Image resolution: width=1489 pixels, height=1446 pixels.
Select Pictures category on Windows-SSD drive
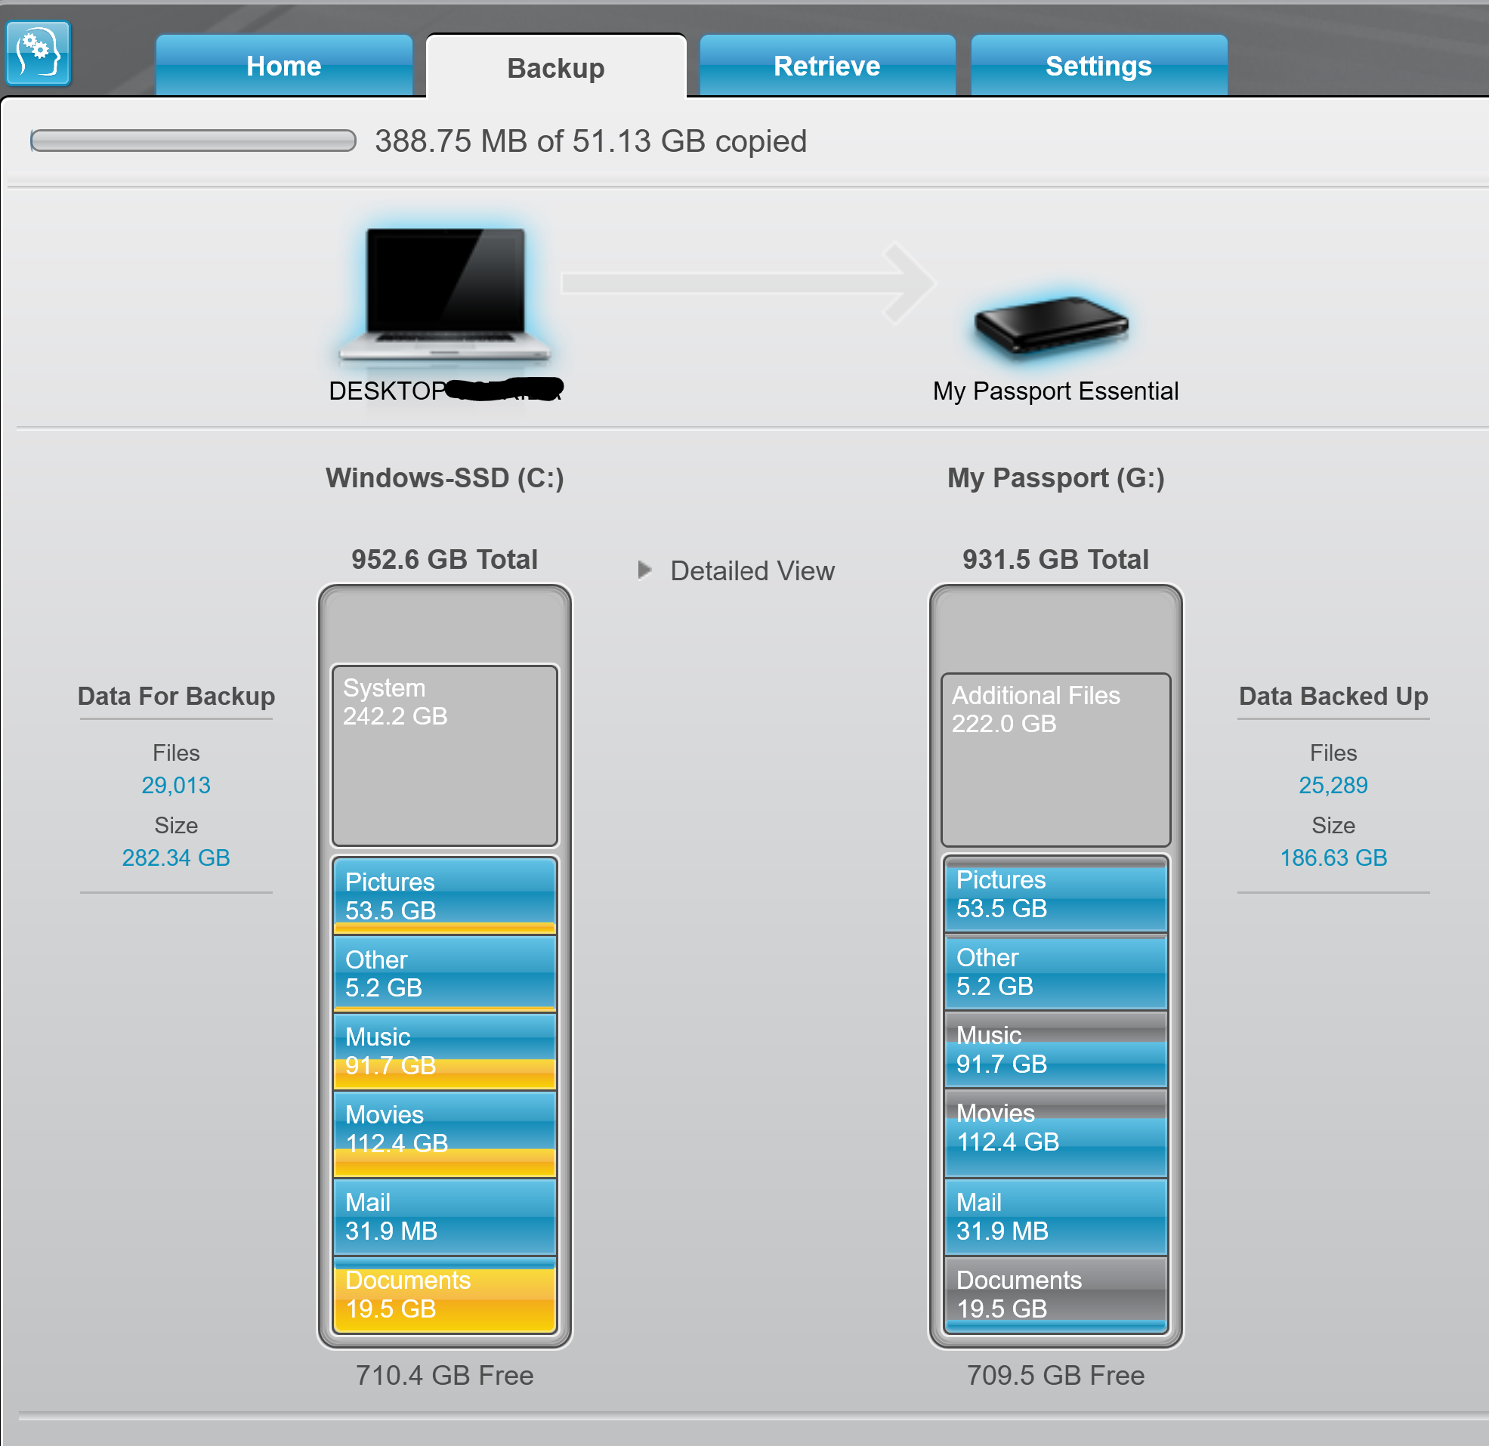point(444,895)
